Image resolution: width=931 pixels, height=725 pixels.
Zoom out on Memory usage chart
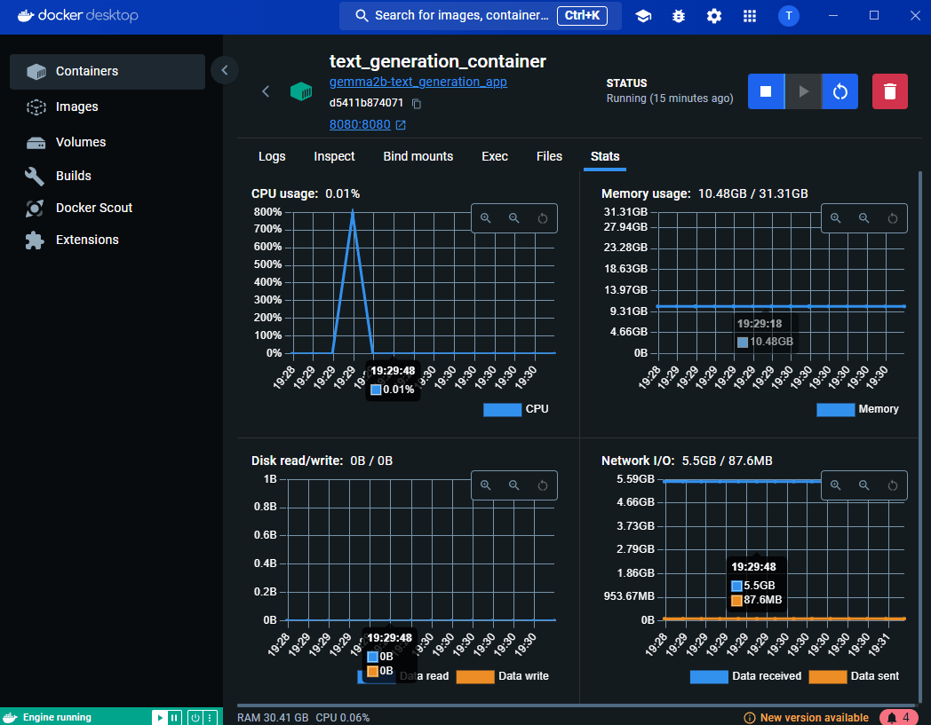click(863, 218)
